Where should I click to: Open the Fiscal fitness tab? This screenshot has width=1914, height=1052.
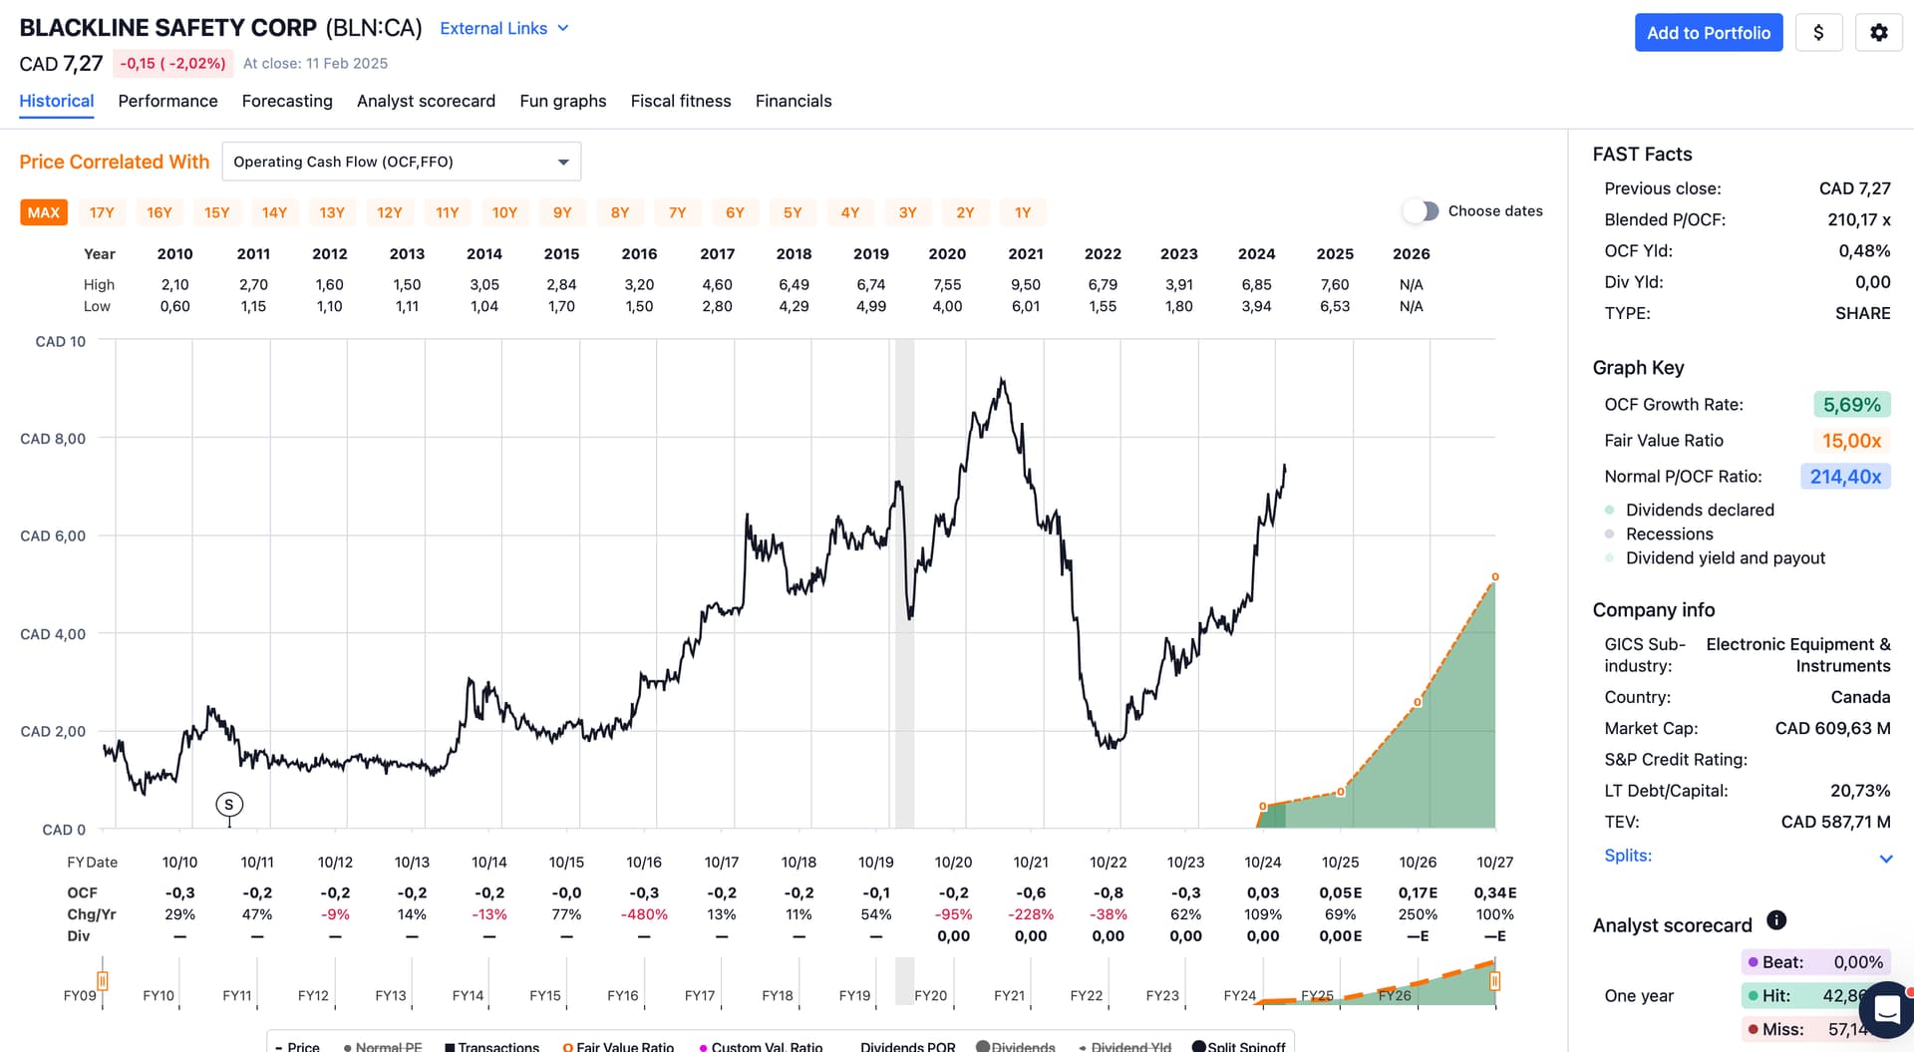681,101
